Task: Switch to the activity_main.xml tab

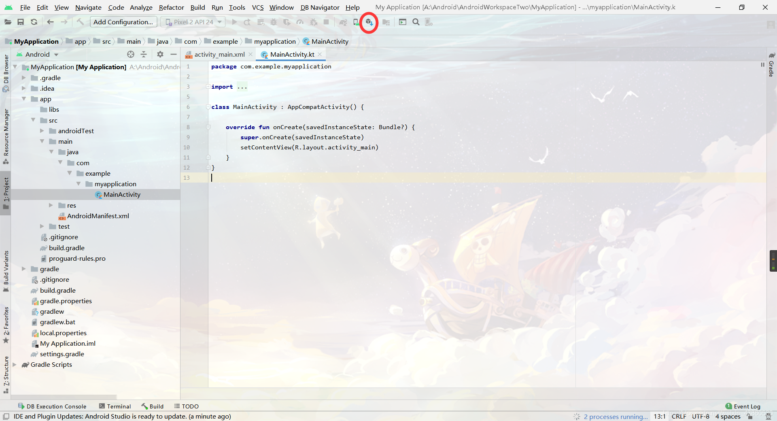Action: (219, 54)
